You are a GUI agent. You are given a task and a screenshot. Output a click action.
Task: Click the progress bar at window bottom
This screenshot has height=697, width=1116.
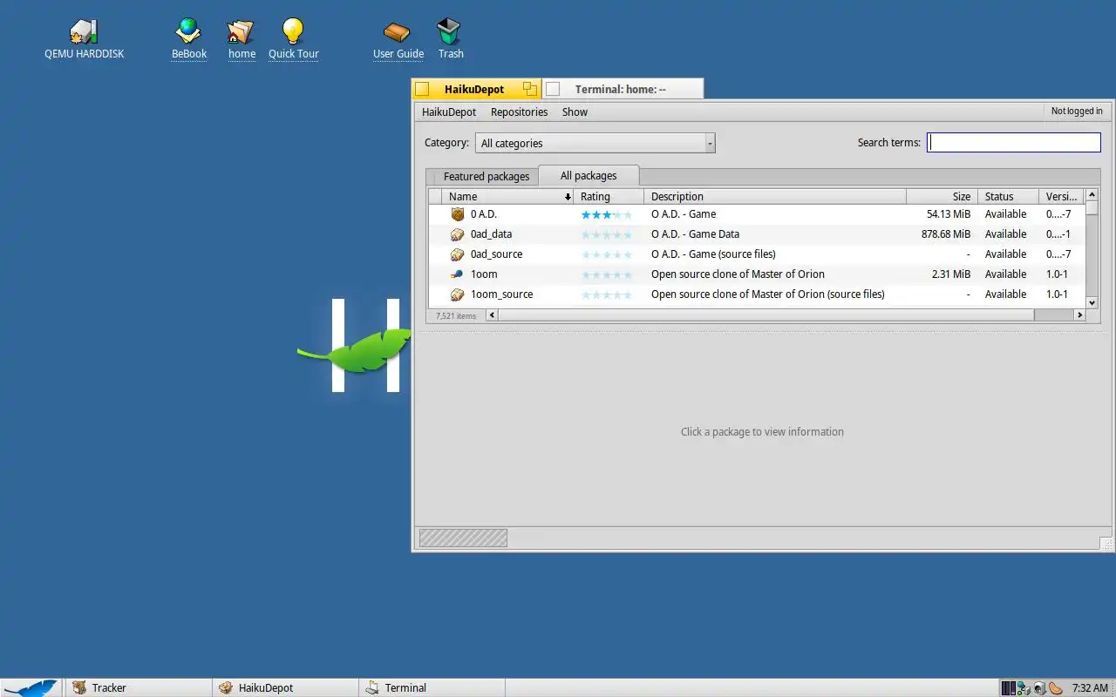pos(463,538)
